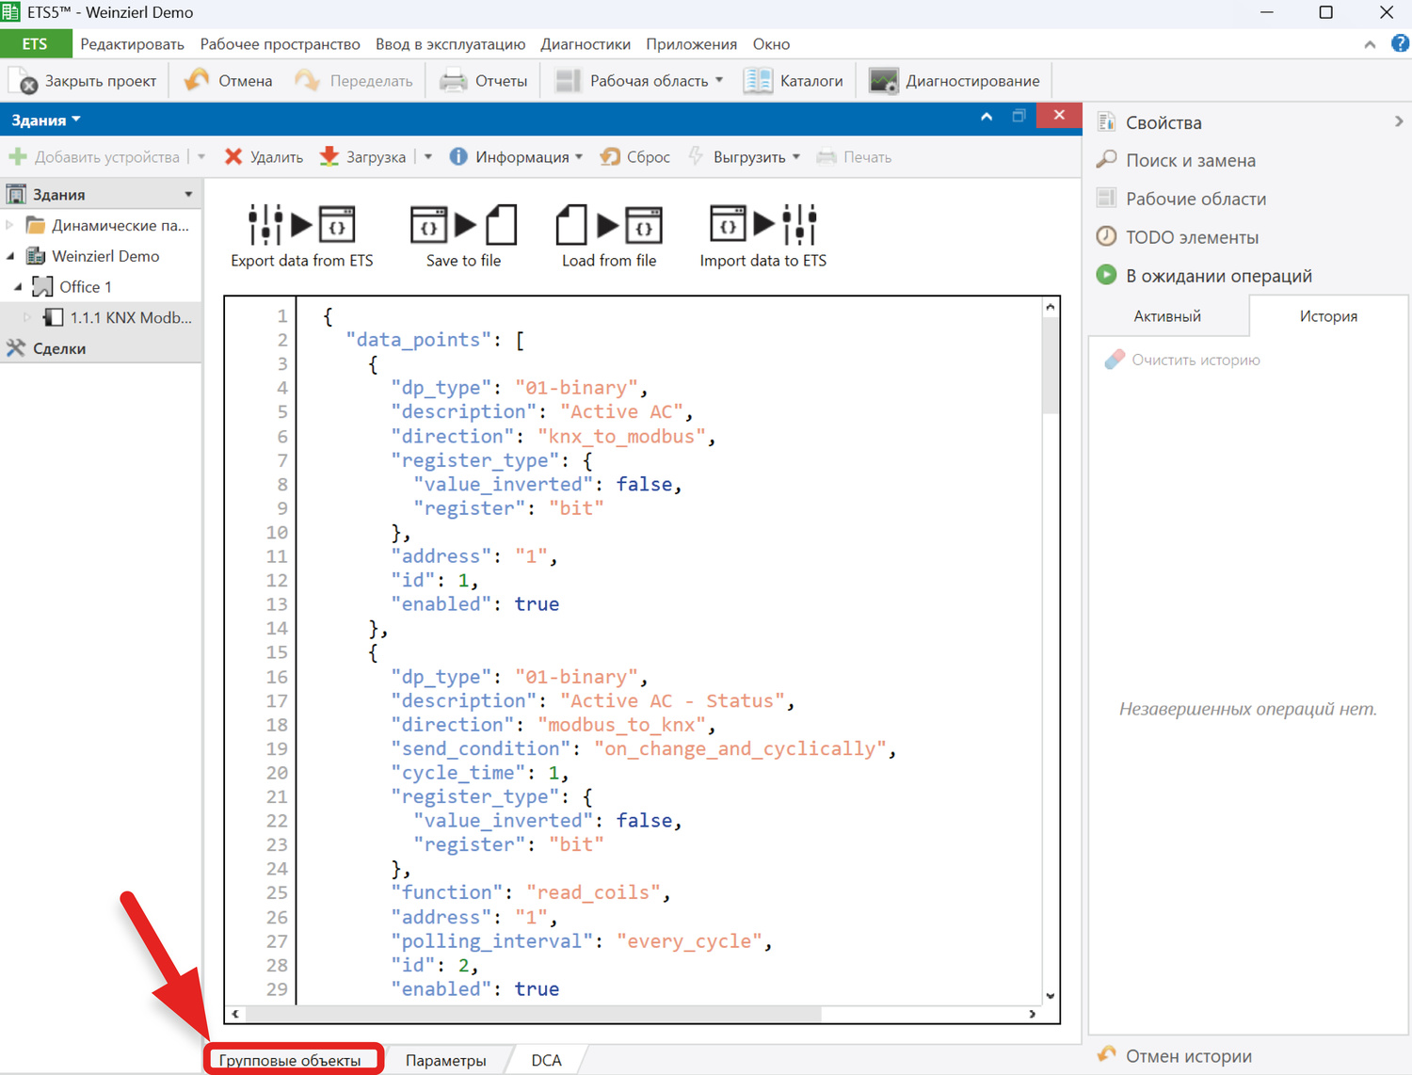Screen dimensions: 1412x1075
Task: Click the Load from file icon
Action: click(609, 226)
